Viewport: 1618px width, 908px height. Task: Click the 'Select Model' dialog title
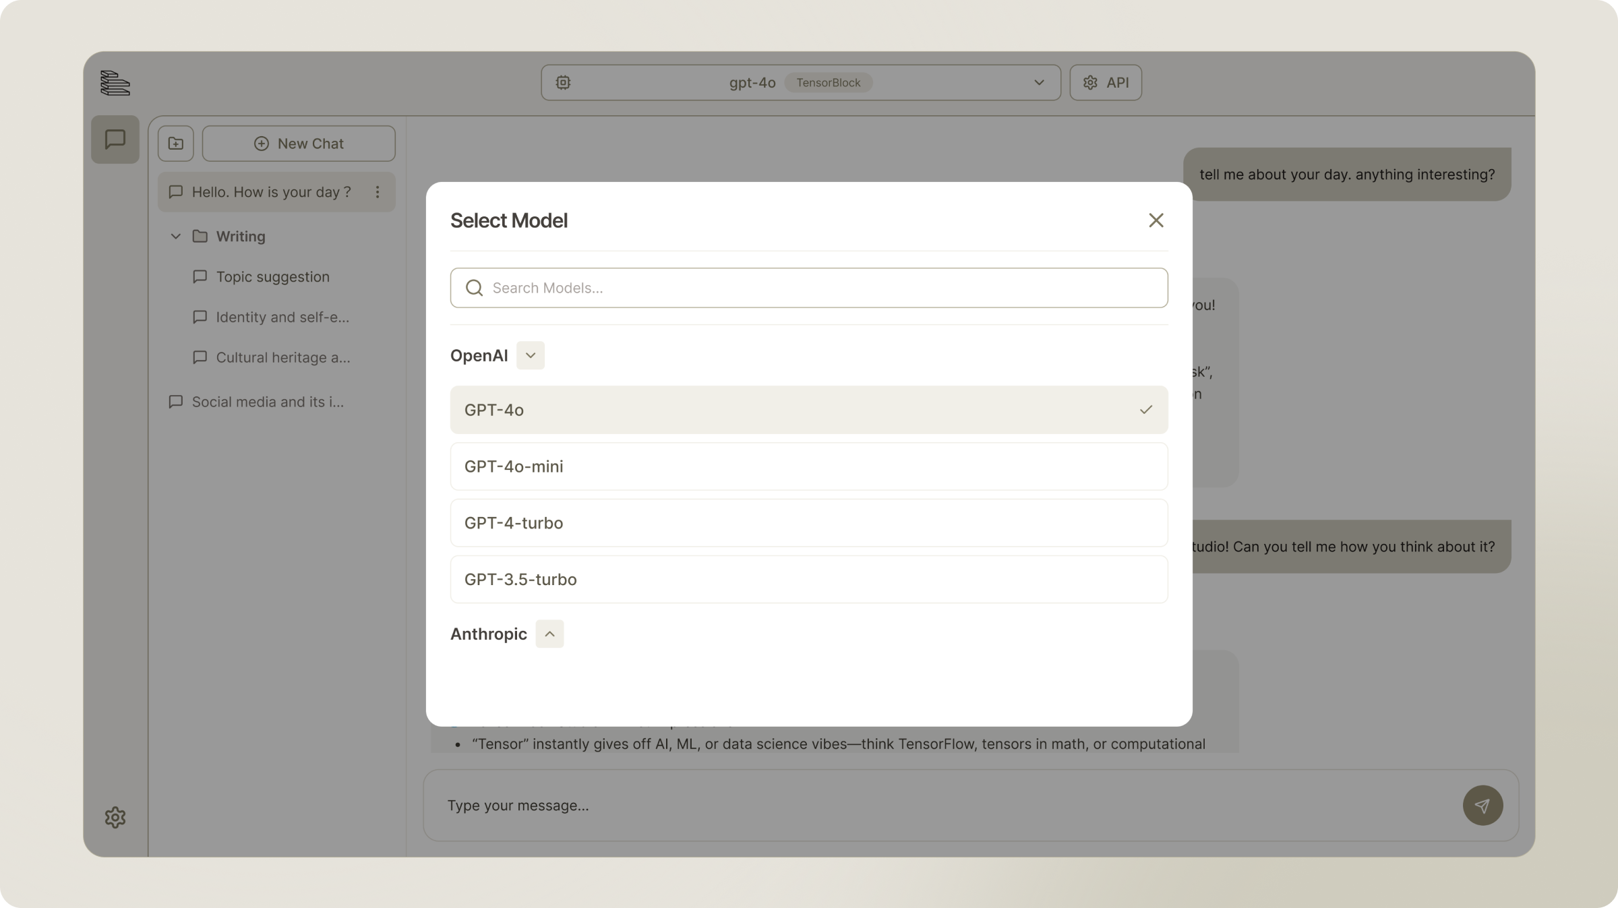pos(509,220)
